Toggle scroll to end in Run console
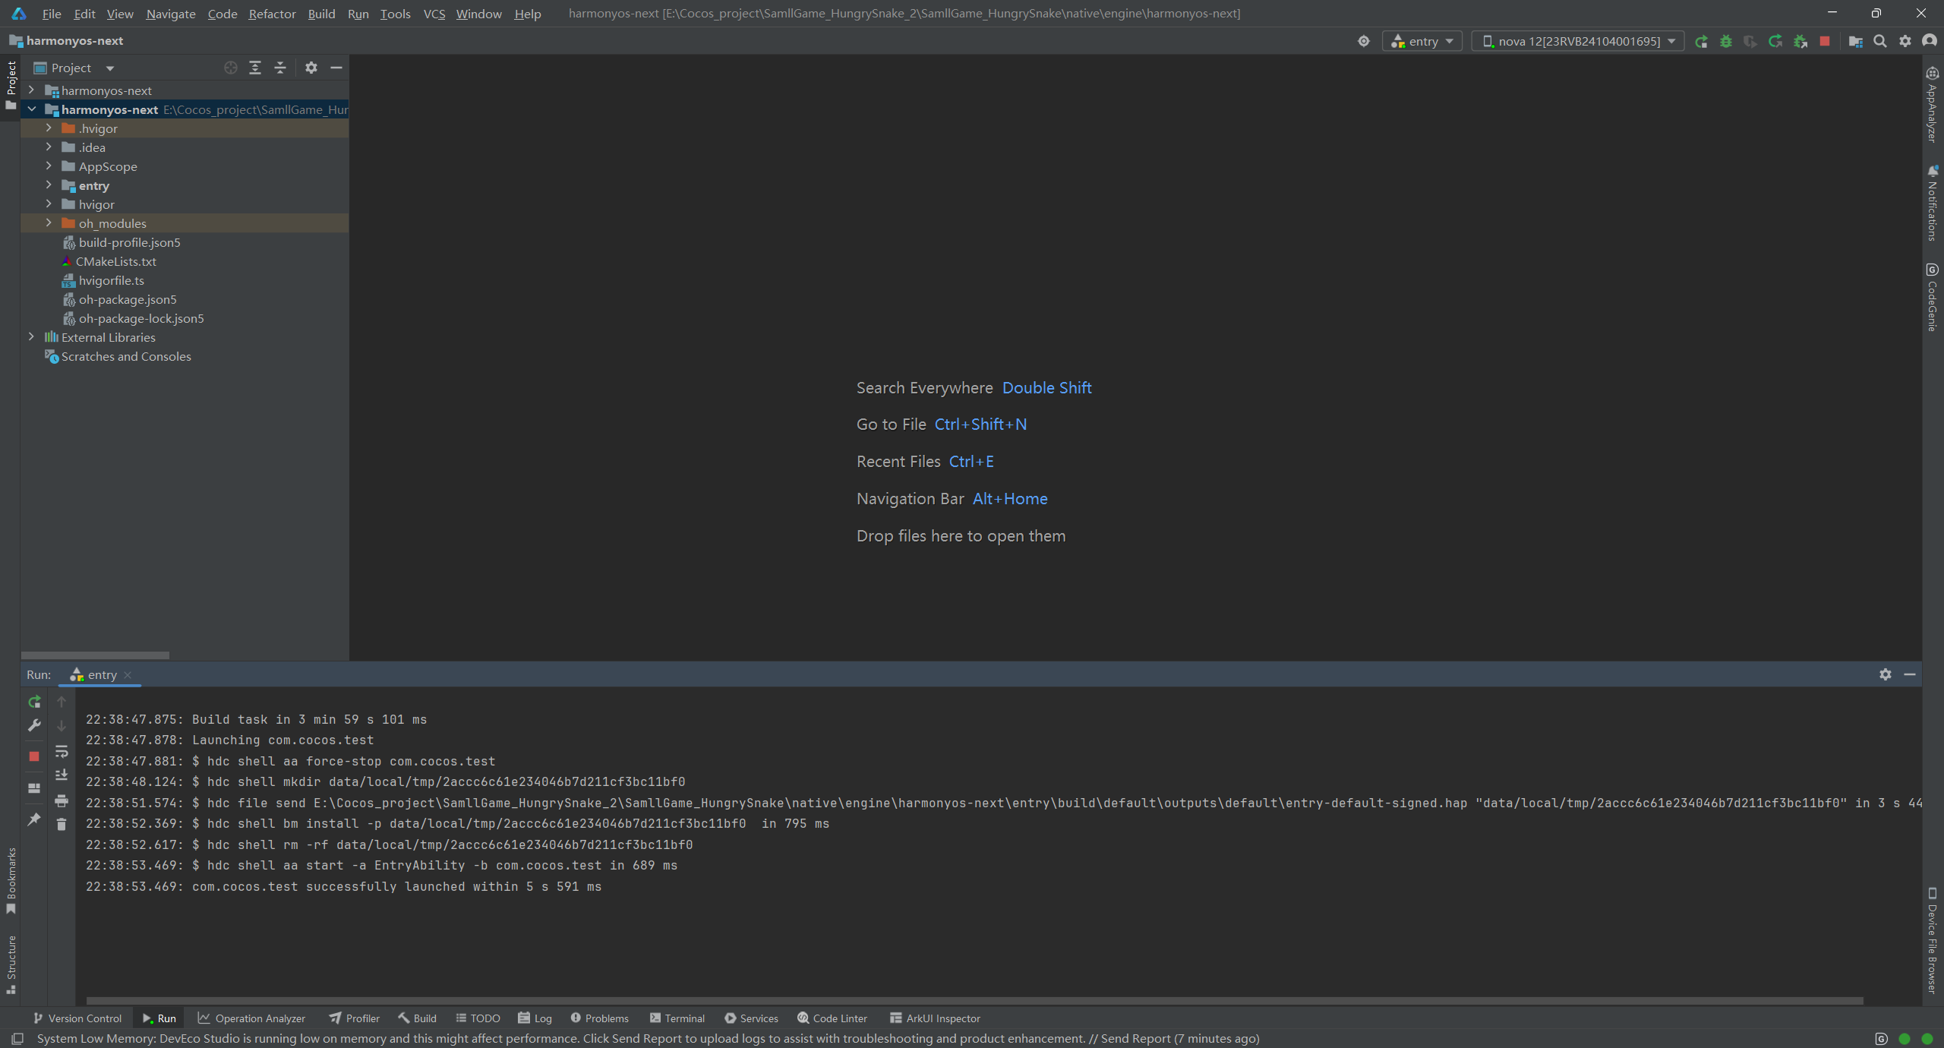The width and height of the screenshot is (1944, 1048). pyautogui.click(x=62, y=775)
